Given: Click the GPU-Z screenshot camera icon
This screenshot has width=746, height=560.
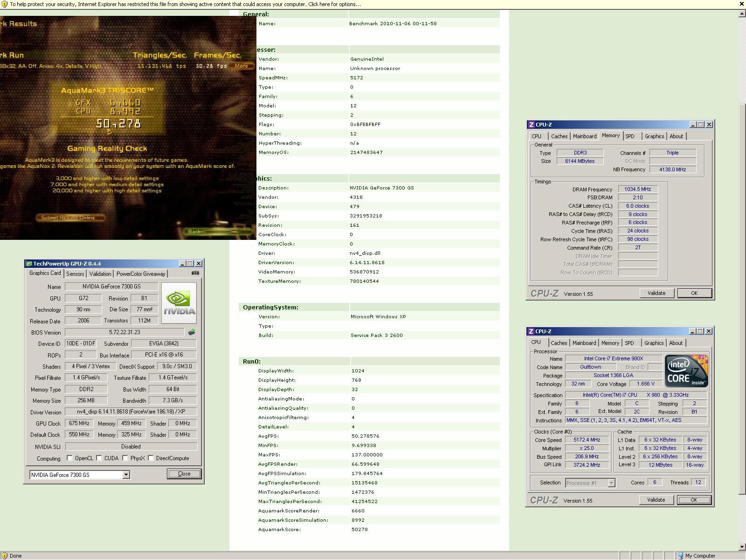Looking at the screenshot, I should (195, 273).
